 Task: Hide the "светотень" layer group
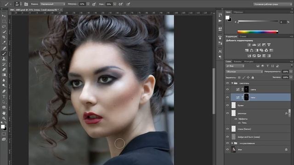pyautogui.click(x=227, y=83)
